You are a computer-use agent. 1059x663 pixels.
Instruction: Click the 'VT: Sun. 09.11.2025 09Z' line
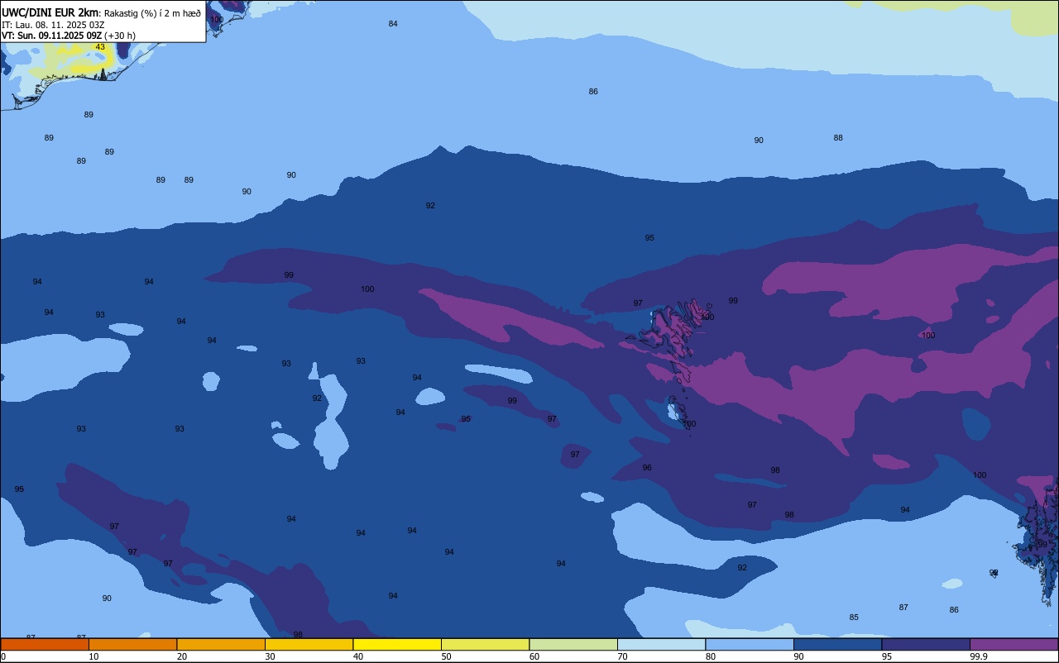point(51,36)
